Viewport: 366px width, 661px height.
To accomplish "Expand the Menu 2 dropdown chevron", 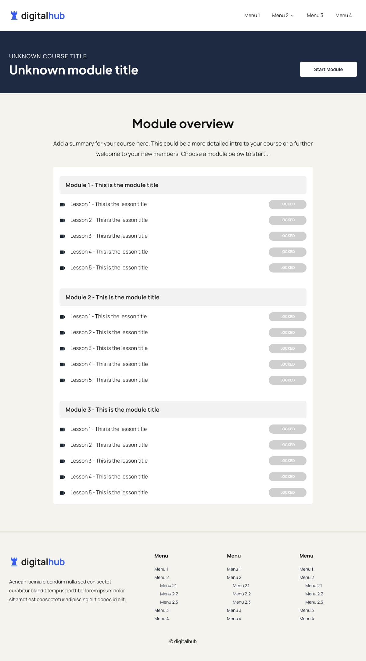I will [292, 16].
